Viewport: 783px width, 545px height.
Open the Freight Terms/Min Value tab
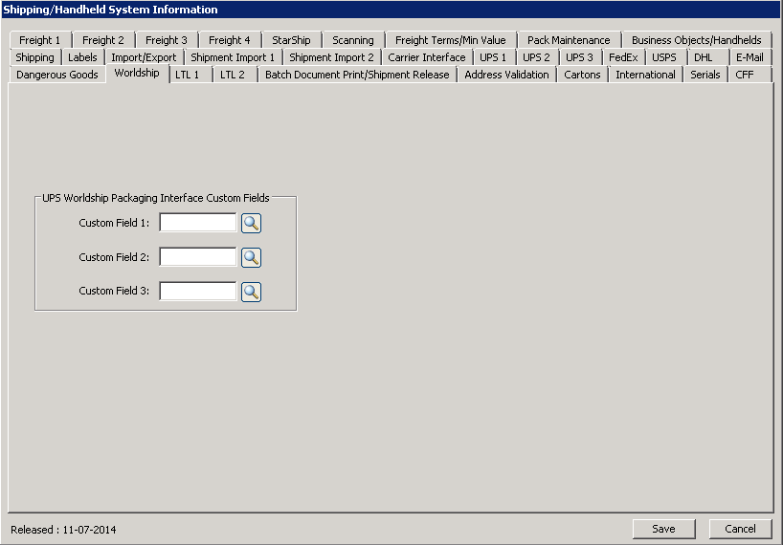point(450,40)
